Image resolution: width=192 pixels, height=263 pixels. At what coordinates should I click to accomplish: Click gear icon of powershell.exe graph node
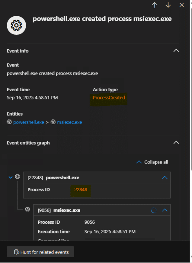click(x=18, y=177)
